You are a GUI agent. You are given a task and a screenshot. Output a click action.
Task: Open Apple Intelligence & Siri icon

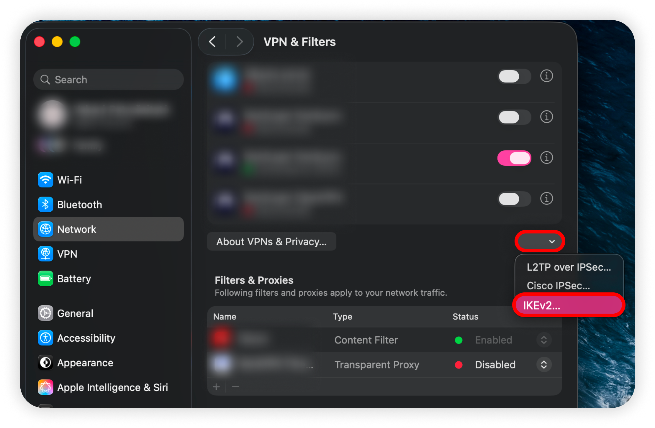click(x=45, y=387)
